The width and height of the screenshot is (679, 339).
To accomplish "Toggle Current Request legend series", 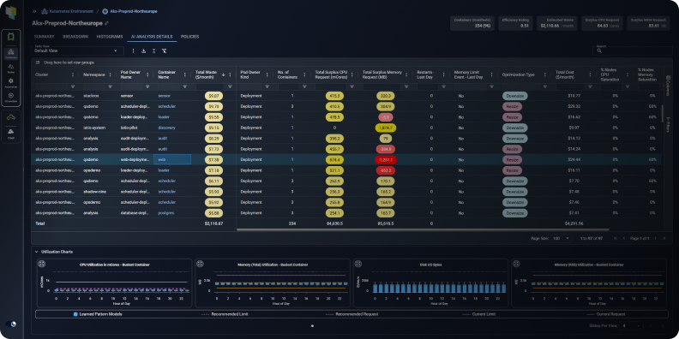I will pyautogui.click(x=605, y=314).
